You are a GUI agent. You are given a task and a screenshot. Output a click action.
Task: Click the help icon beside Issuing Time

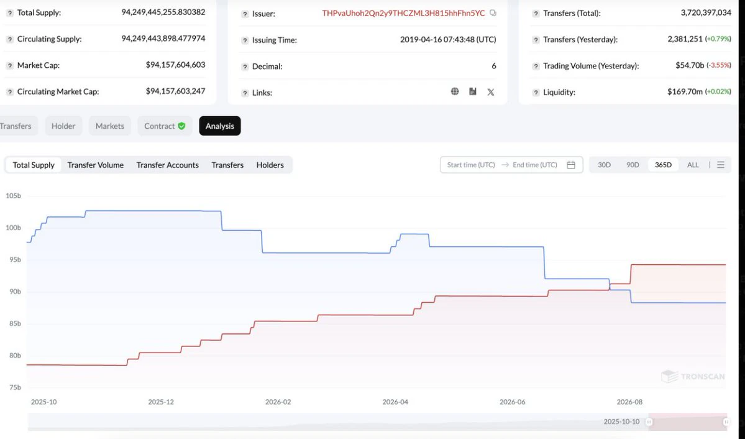click(245, 40)
